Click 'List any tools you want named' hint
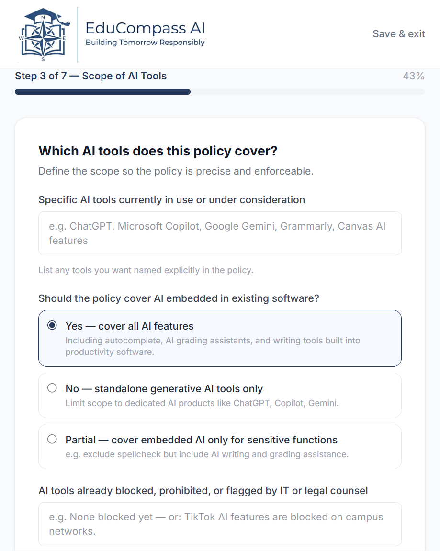This screenshot has width=440, height=551. click(x=146, y=270)
